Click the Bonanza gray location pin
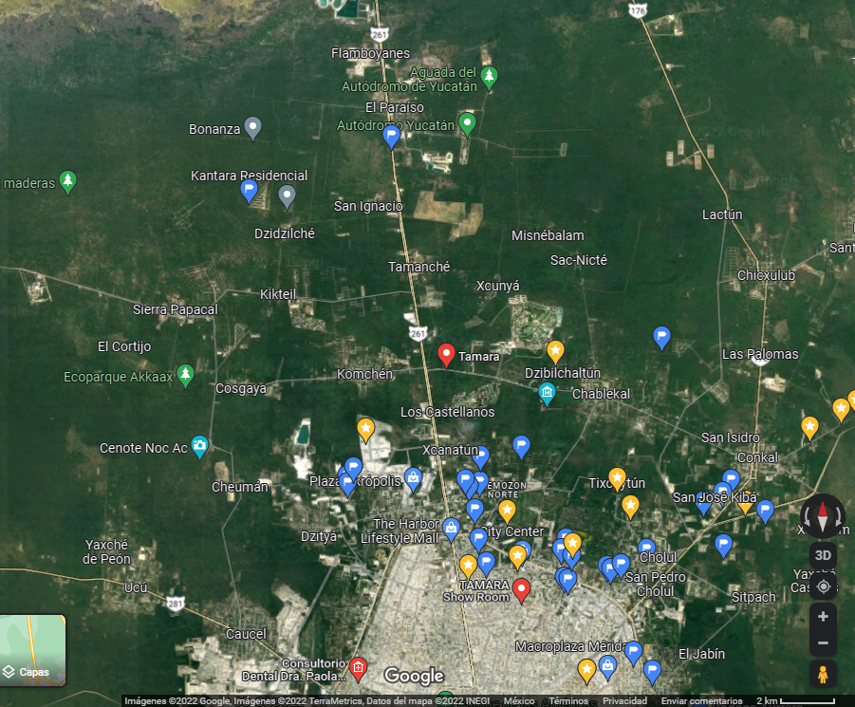This screenshot has width=855, height=707. point(252,127)
